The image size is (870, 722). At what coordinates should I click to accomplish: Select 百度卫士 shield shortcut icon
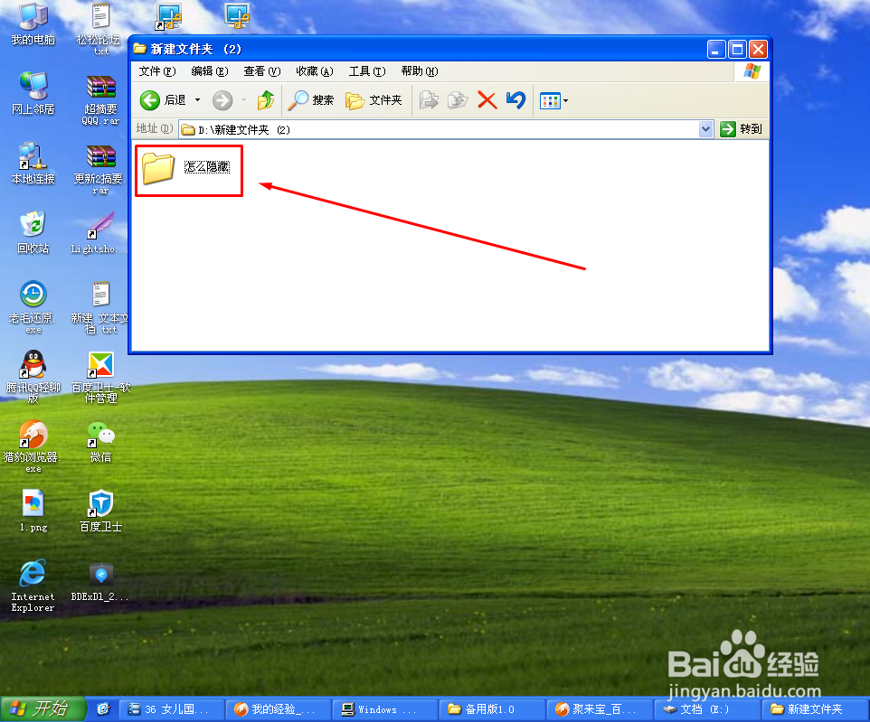click(x=100, y=511)
